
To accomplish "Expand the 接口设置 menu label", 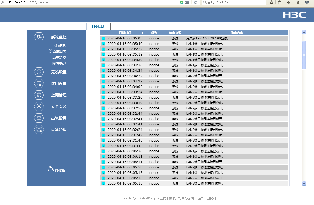I will pyautogui.click(x=59, y=84).
